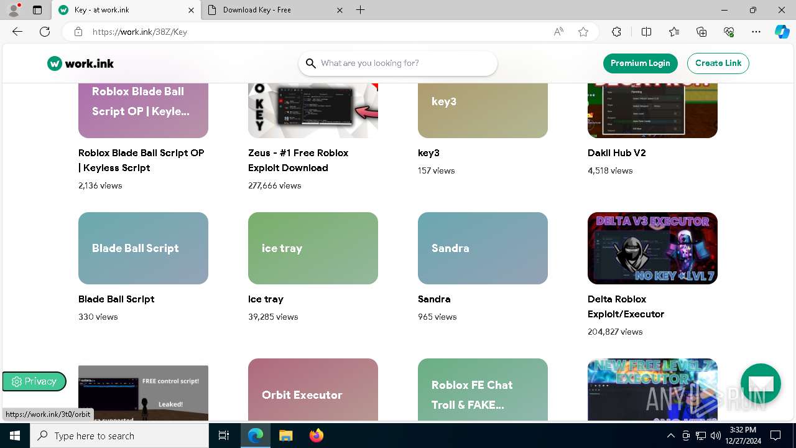Click 'Delta Roblox Exploit/Executor' title link

pyautogui.click(x=626, y=307)
